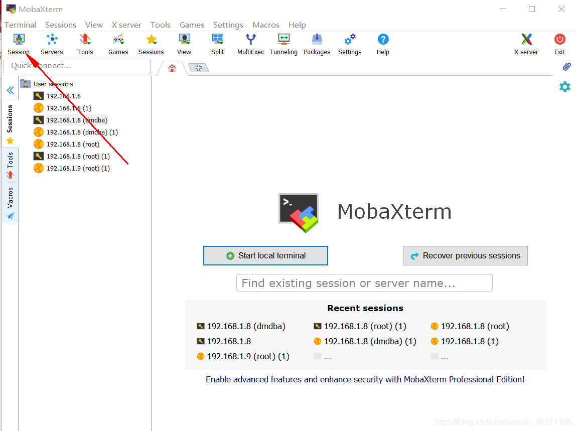Open recent session 192.168.1.8 (root)
This screenshot has height=431, width=576.
(470, 326)
